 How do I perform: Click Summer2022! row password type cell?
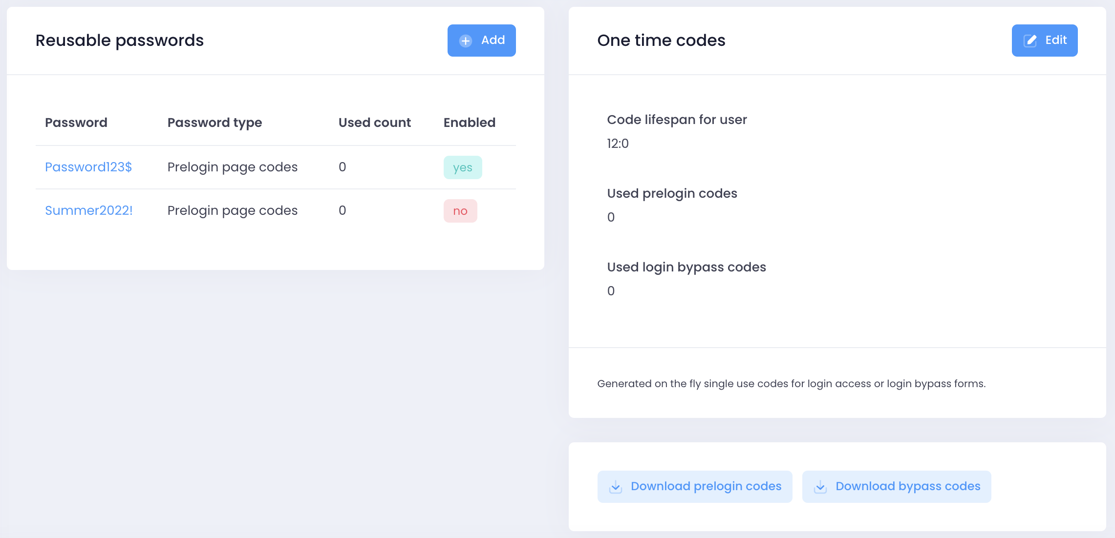pos(232,210)
